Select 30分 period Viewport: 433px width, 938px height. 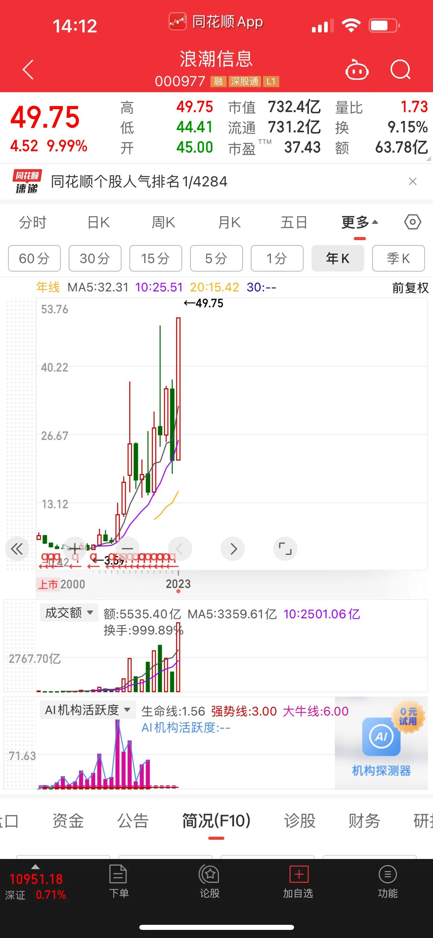point(95,258)
